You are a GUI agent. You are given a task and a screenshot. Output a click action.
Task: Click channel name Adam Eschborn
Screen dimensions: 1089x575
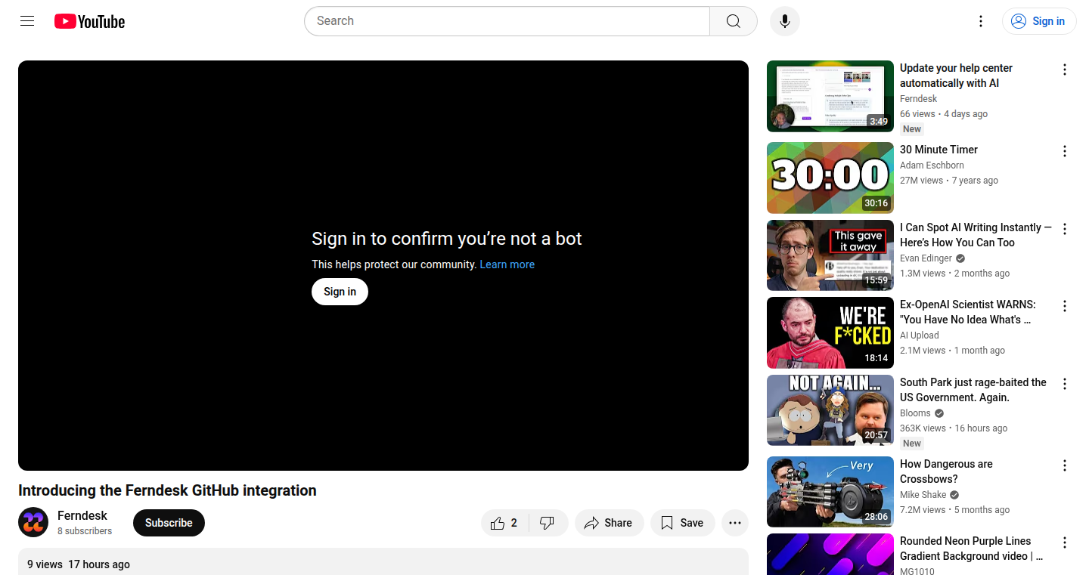pos(932,165)
